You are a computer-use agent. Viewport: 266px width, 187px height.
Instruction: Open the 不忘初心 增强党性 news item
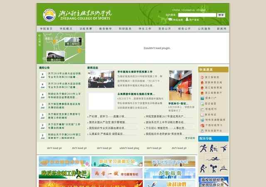[x=166, y=128]
